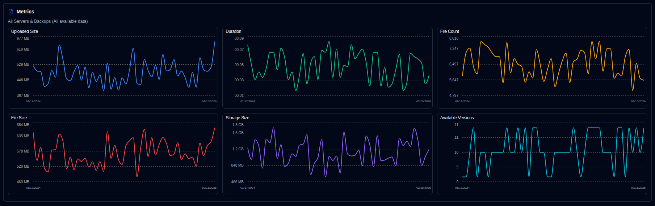Click the File Size chart title
Viewport: 655px width, 206px height.
pyautogui.click(x=19, y=118)
